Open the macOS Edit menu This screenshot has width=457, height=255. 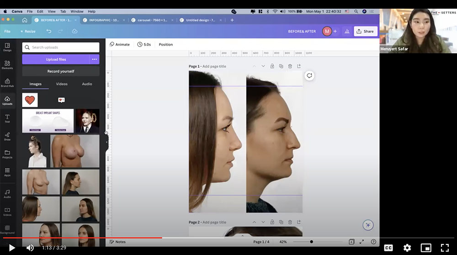pyautogui.click(x=40, y=11)
